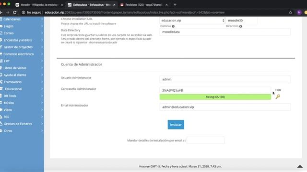307x172 pixels.
Task: Click the browser address bar URL
Action: coord(134,12)
